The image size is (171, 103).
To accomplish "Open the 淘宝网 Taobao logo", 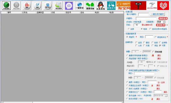I will 123,5.
